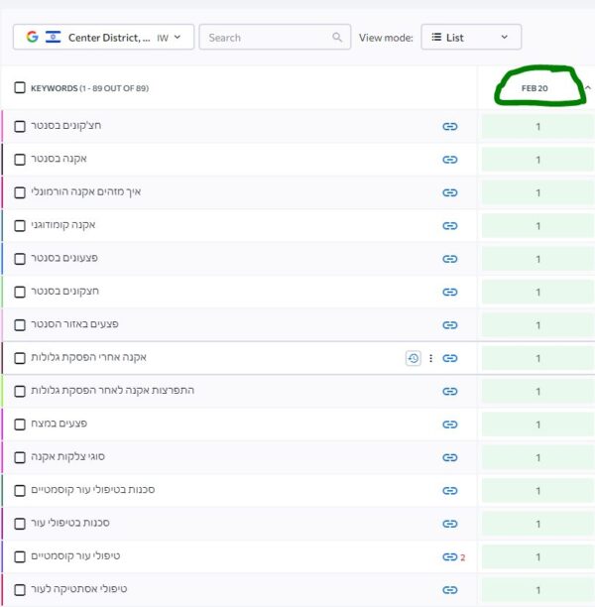Viewport: 595px width, 607px height.
Task: Click link icon for 'אקנה קומודוגני' row
Action: click(x=449, y=225)
